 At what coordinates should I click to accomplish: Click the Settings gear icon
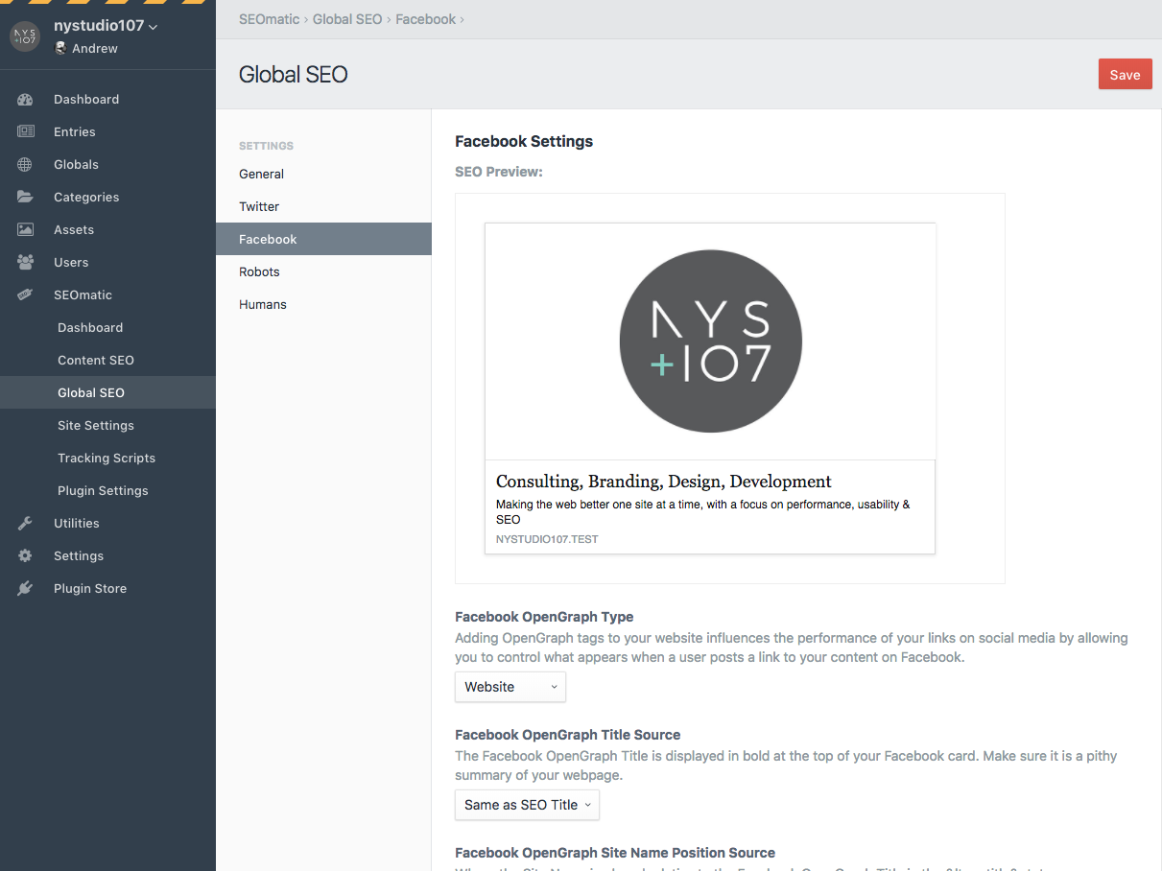coord(25,555)
